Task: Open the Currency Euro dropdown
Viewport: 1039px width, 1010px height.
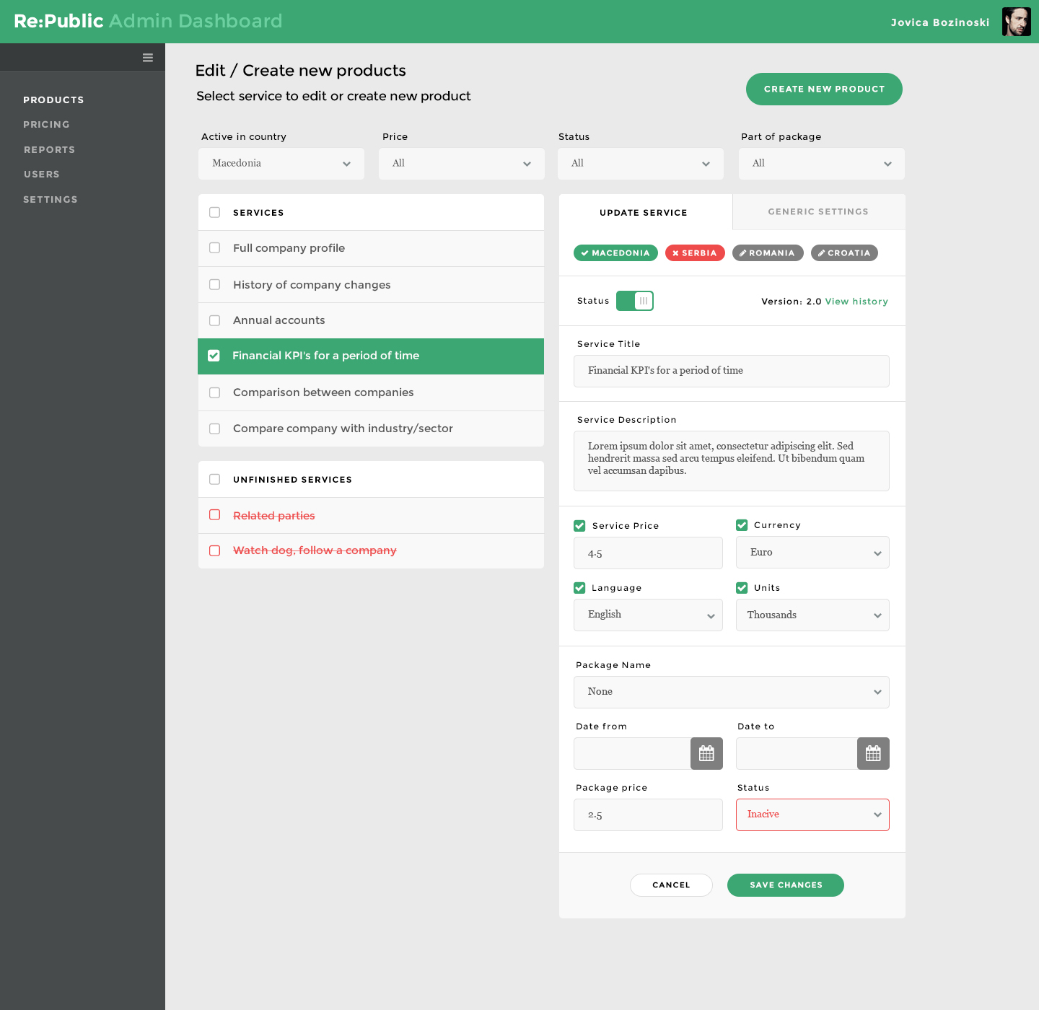Action: coord(812,553)
